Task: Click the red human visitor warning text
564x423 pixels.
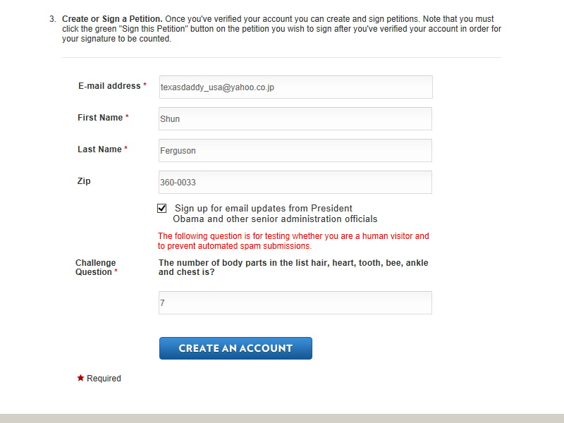Action: pyautogui.click(x=293, y=241)
